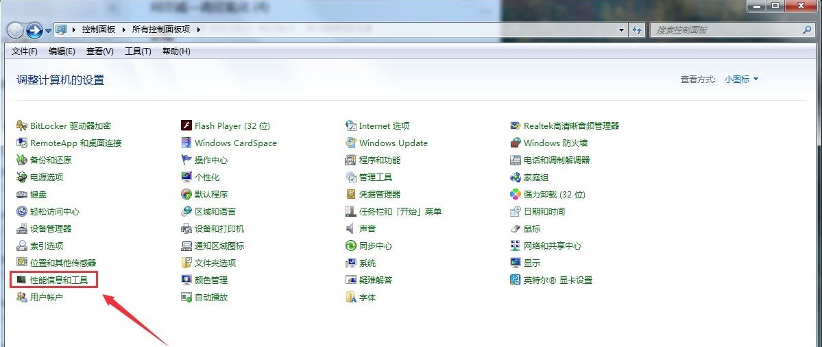Screen dimensions: 822x347
Task: Expand the recent pages arrow beside forward button
Action: (x=49, y=31)
